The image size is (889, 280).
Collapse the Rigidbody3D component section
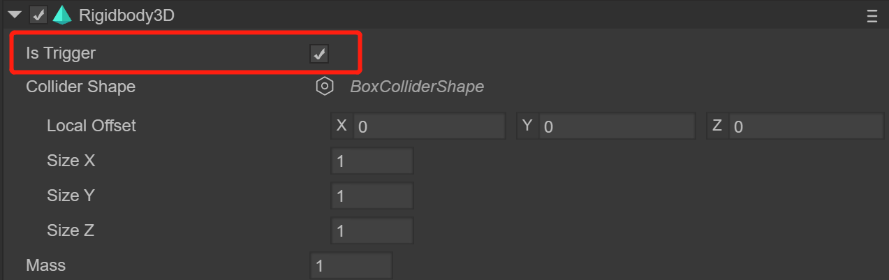(15, 15)
